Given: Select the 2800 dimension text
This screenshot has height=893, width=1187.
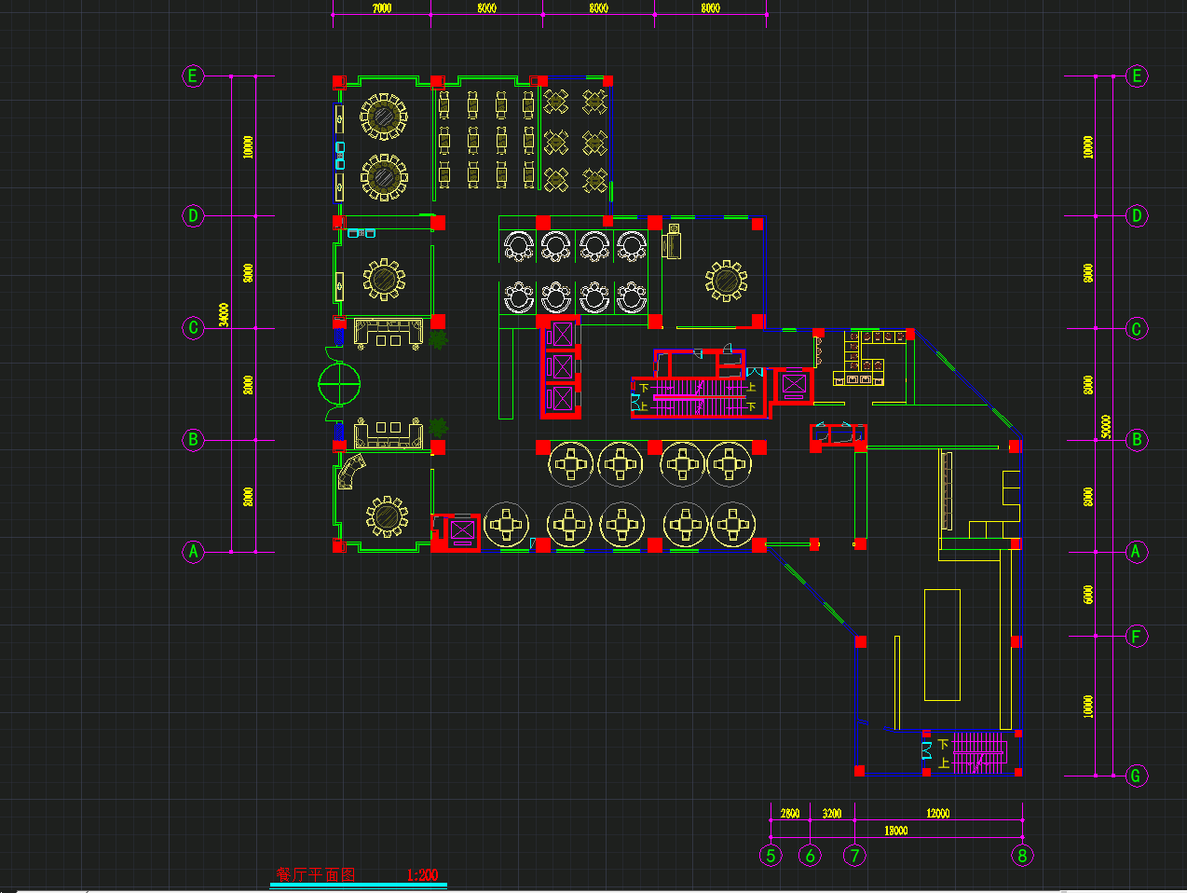Looking at the screenshot, I should pyautogui.click(x=790, y=814).
